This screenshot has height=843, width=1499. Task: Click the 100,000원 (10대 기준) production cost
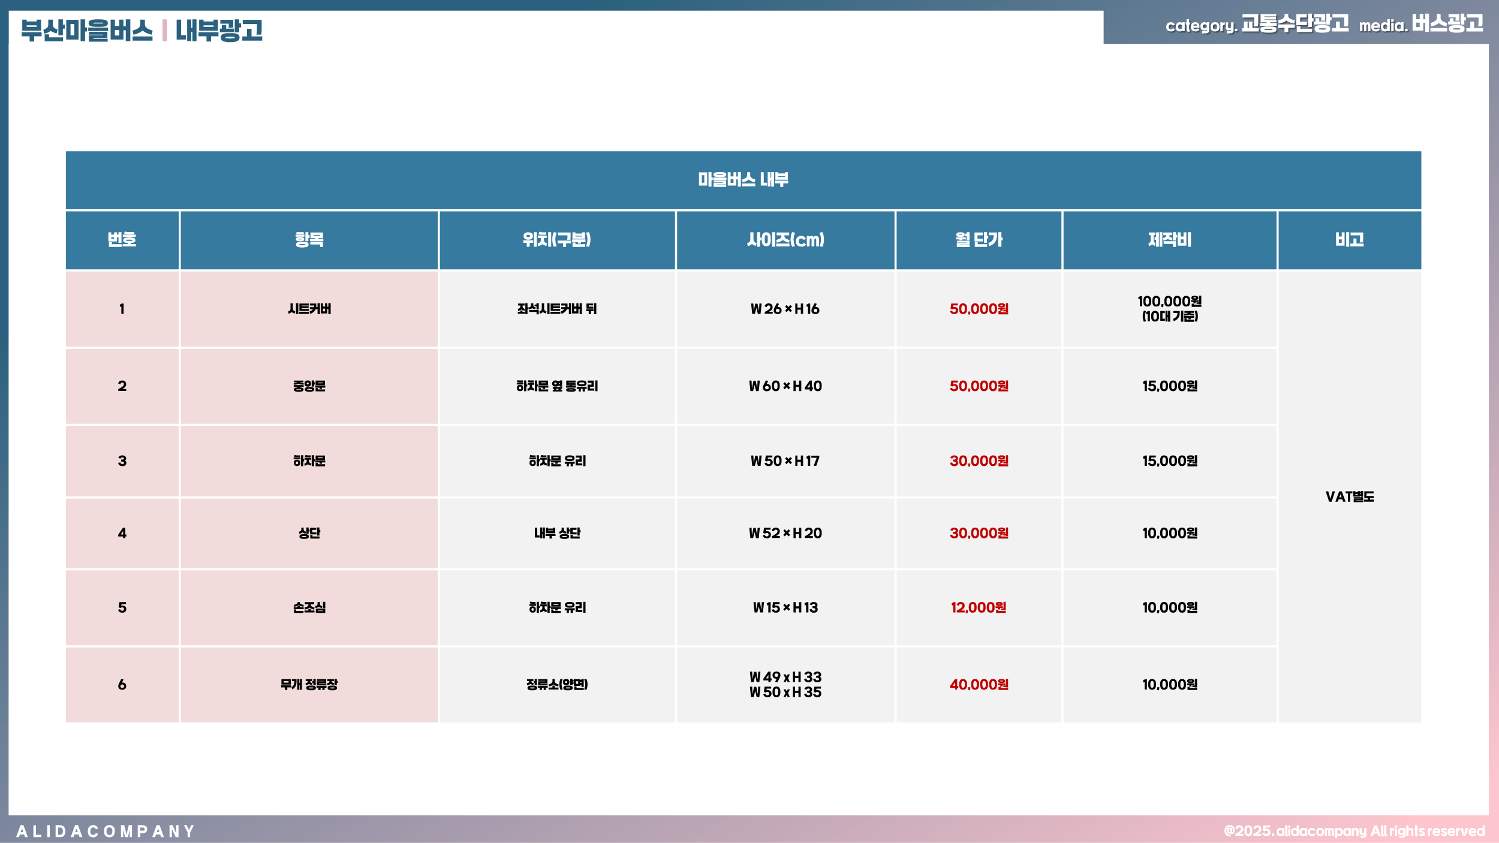(x=1169, y=308)
